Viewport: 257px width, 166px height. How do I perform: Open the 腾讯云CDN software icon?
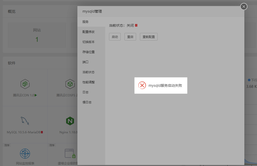[x=25, y=84]
